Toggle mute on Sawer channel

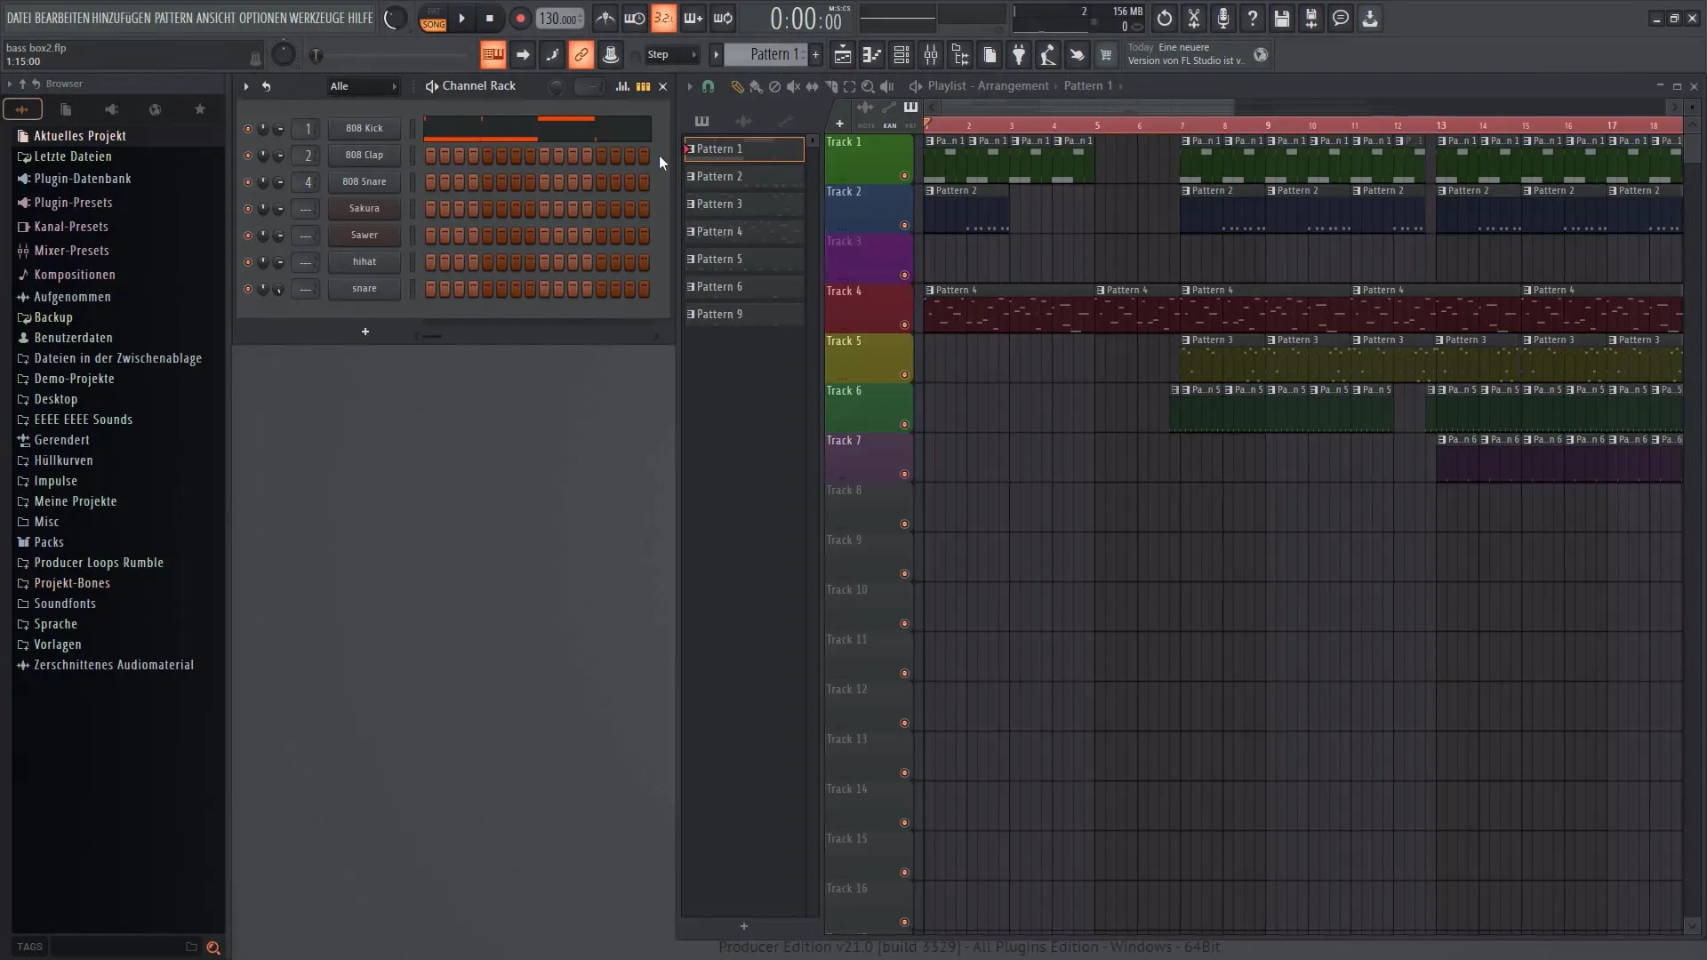click(247, 235)
